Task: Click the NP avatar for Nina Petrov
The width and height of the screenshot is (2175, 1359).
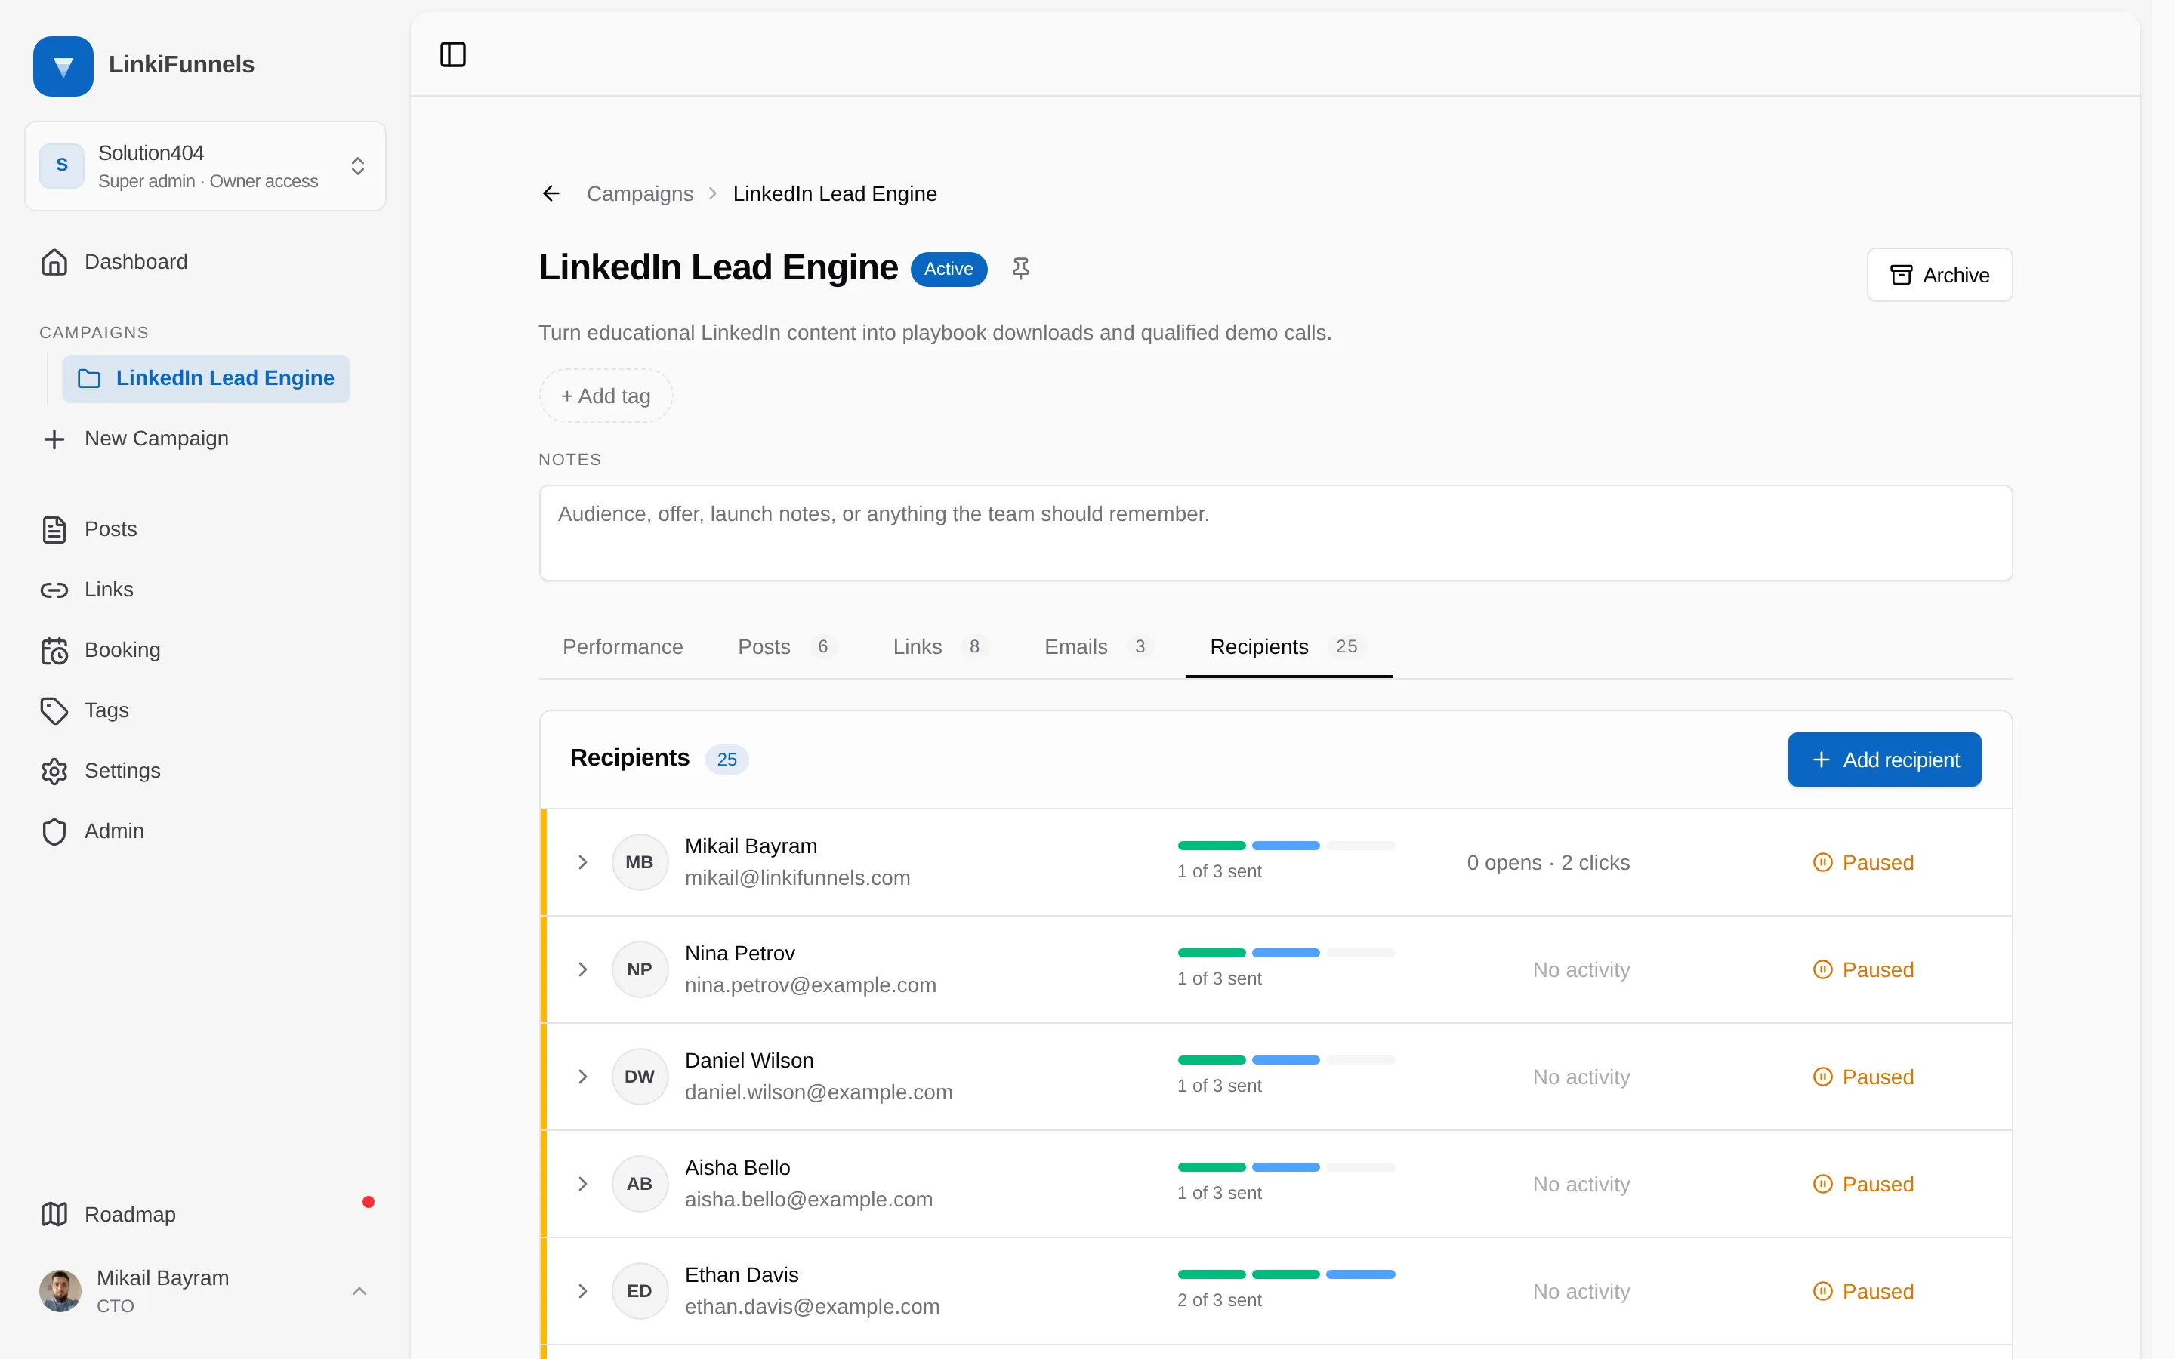Action: pyautogui.click(x=640, y=969)
